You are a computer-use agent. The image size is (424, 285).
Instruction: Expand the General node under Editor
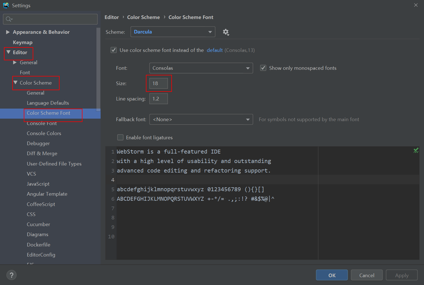(15, 63)
